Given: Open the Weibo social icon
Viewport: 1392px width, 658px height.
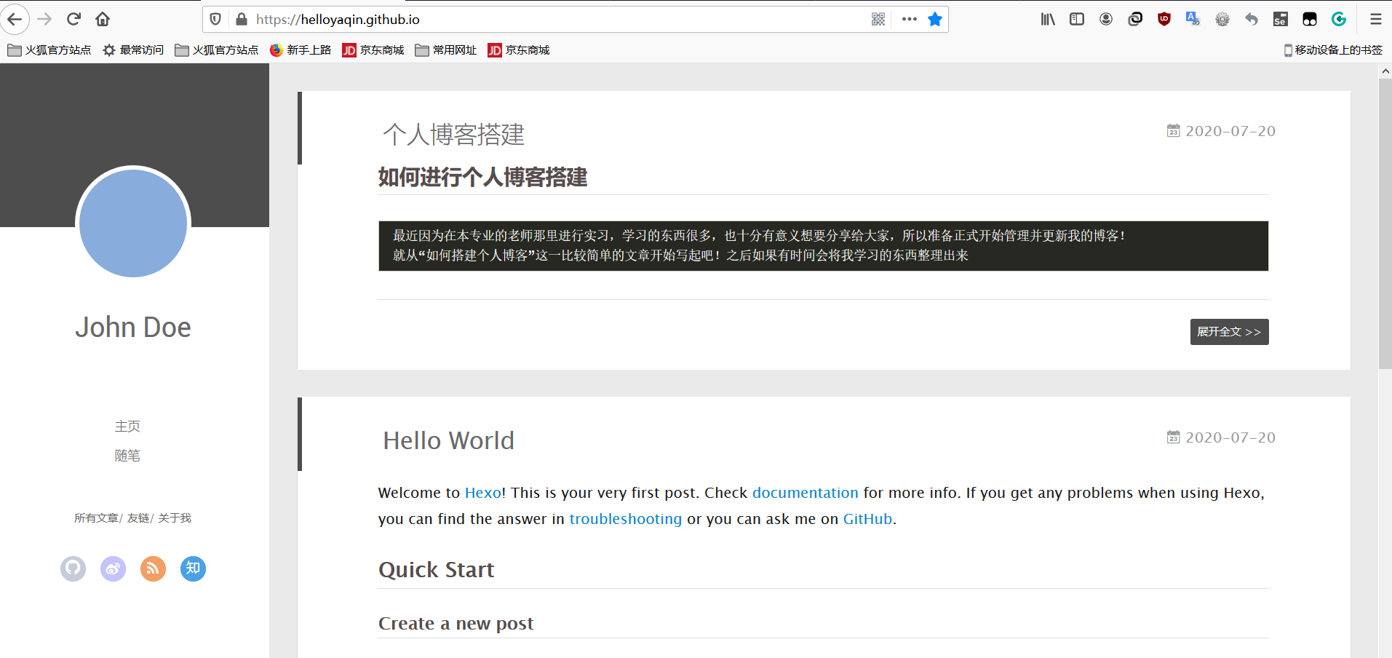Looking at the screenshot, I should tap(113, 568).
